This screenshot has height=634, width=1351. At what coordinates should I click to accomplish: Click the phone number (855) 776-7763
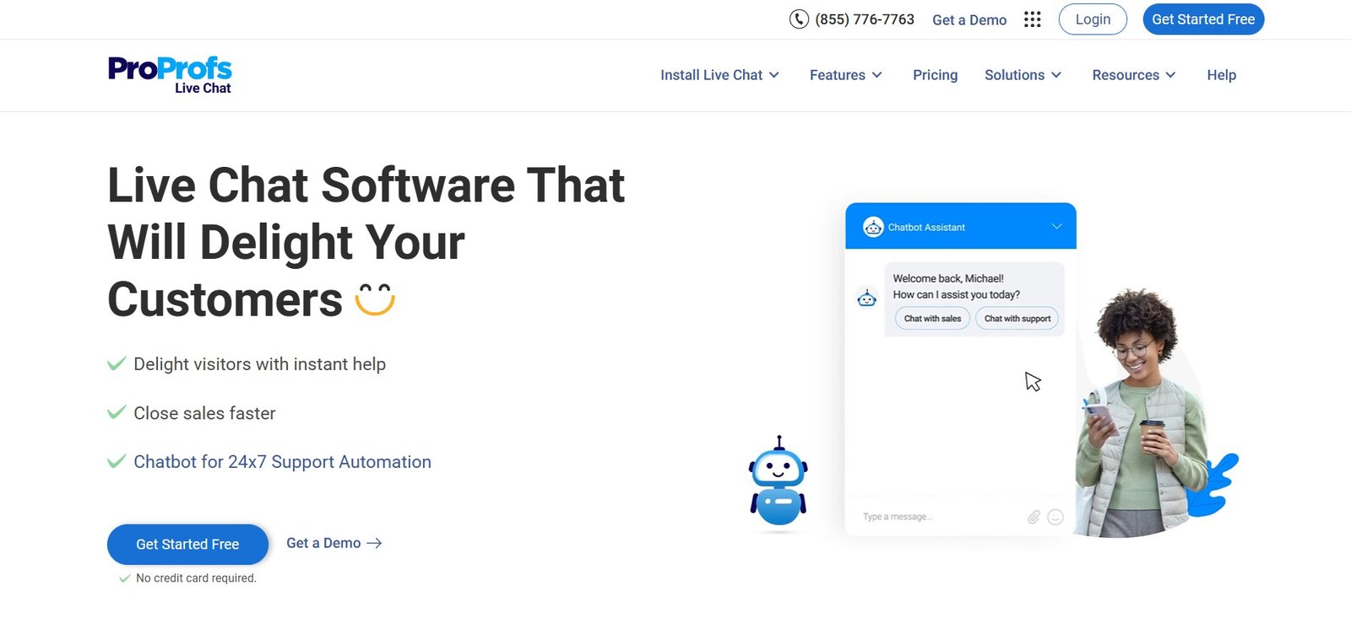[x=865, y=19]
